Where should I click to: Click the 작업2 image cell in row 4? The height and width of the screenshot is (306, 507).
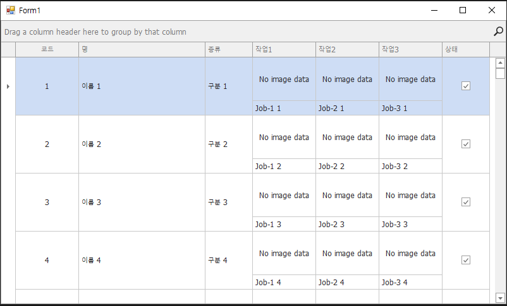tap(347, 254)
